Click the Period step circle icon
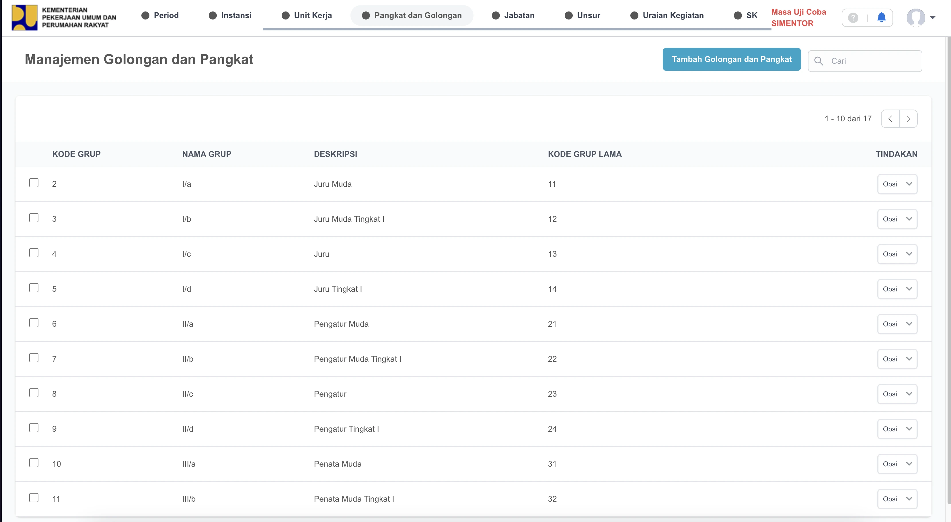The height and width of the screenshot is (522, 951). 145,15
